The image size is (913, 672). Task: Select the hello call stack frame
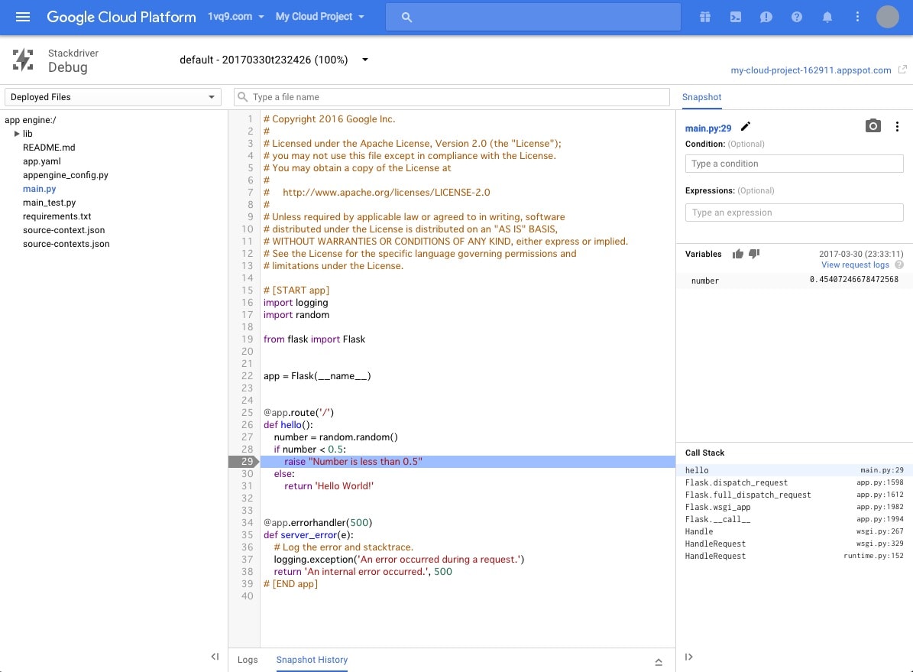point(795,469)
